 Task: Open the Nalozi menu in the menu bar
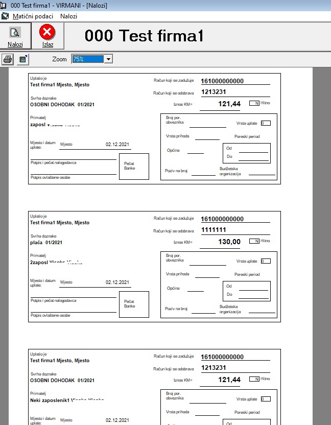coord(68,16)
